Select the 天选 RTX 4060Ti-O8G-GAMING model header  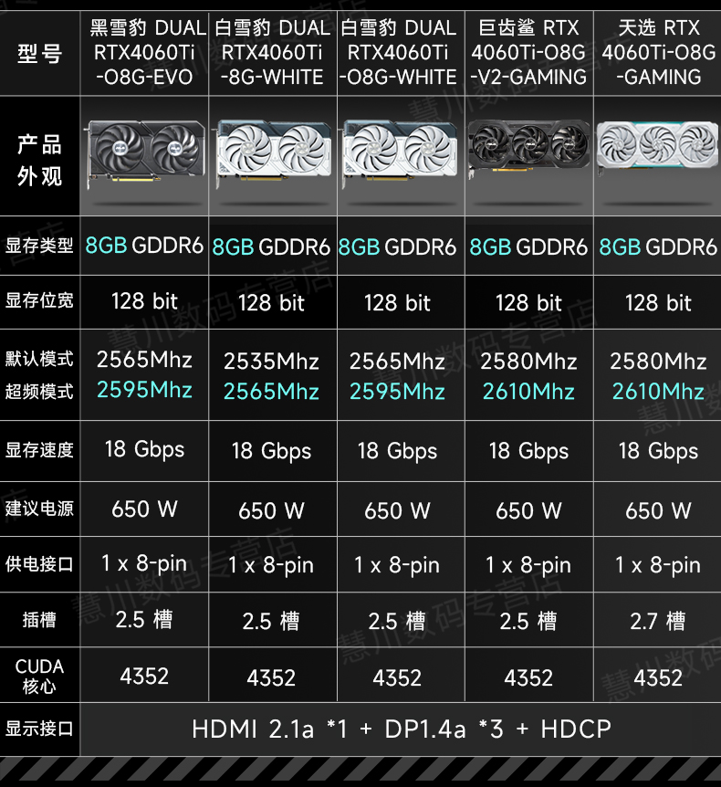coord(658,52)
